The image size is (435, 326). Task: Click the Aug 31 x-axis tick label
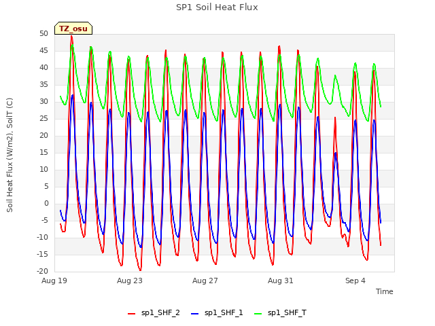pos(281,280)
